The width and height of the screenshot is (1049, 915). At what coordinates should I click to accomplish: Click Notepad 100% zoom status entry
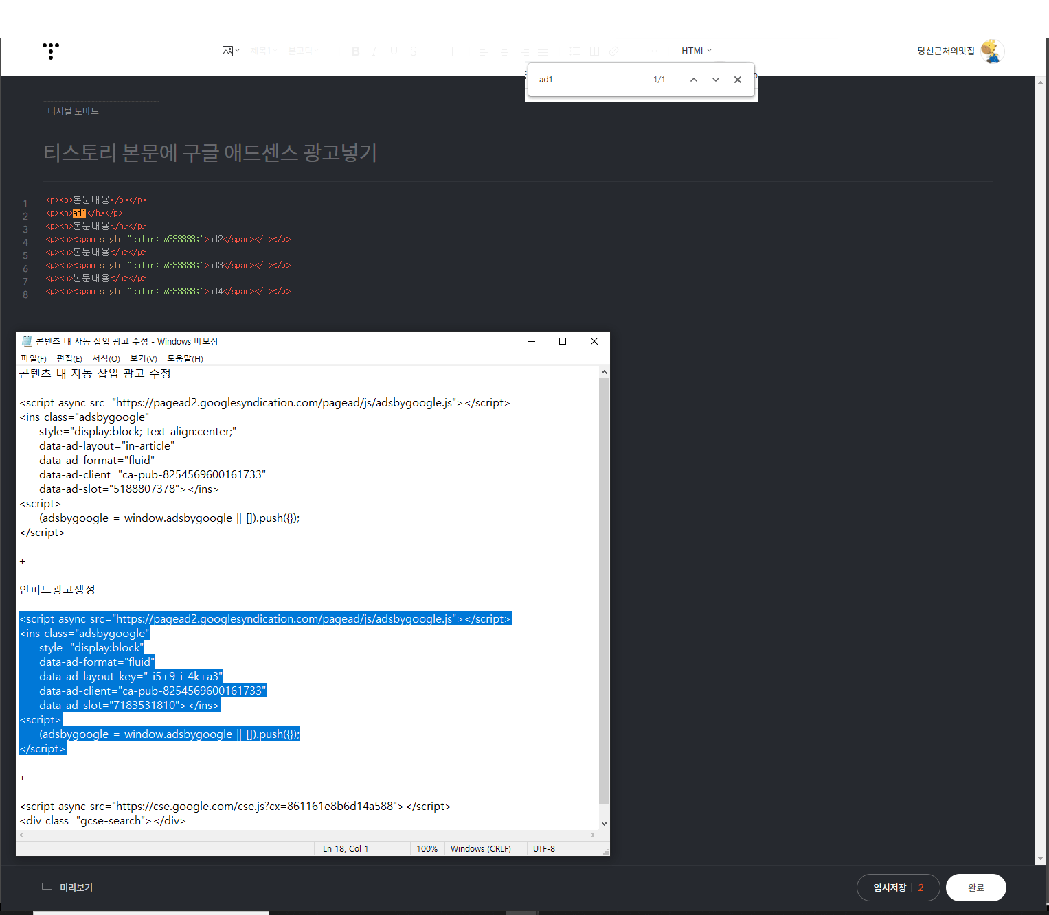(427, 849)
